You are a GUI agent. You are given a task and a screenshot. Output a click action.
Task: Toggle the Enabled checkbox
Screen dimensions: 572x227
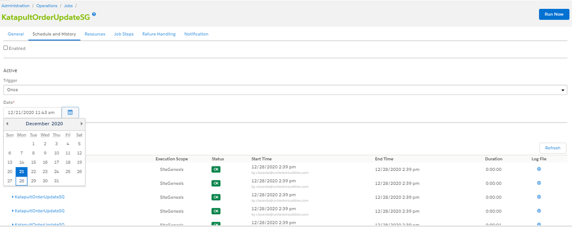coord(6,48)
